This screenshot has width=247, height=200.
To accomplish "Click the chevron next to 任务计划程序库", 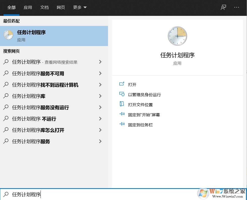I will [x=100, y=96].
